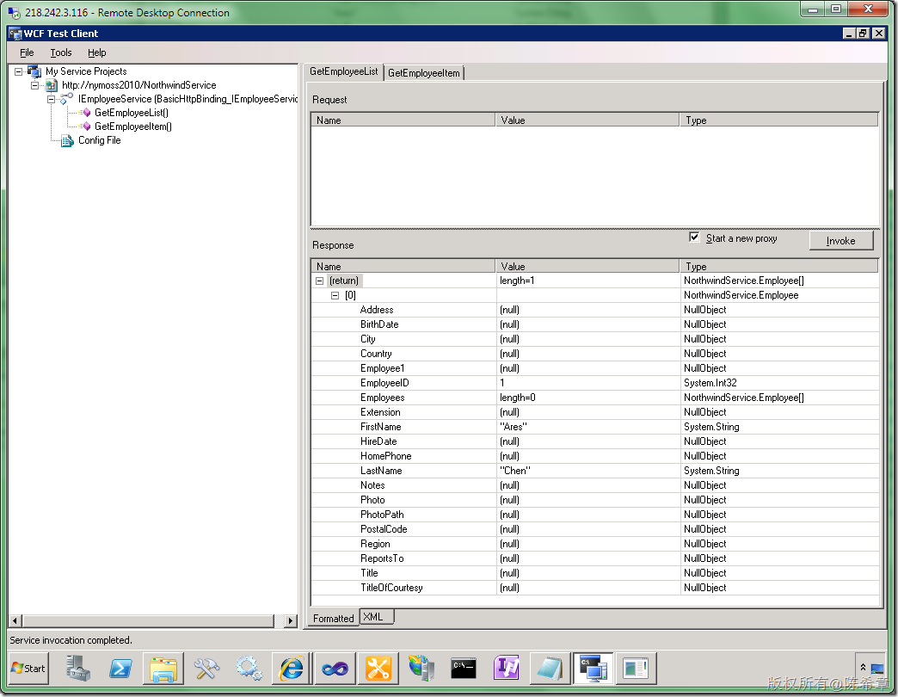This screenshot has height=697, width=898.
Task: Select the EmployeeID row name
Action: (x=384, y=383)
